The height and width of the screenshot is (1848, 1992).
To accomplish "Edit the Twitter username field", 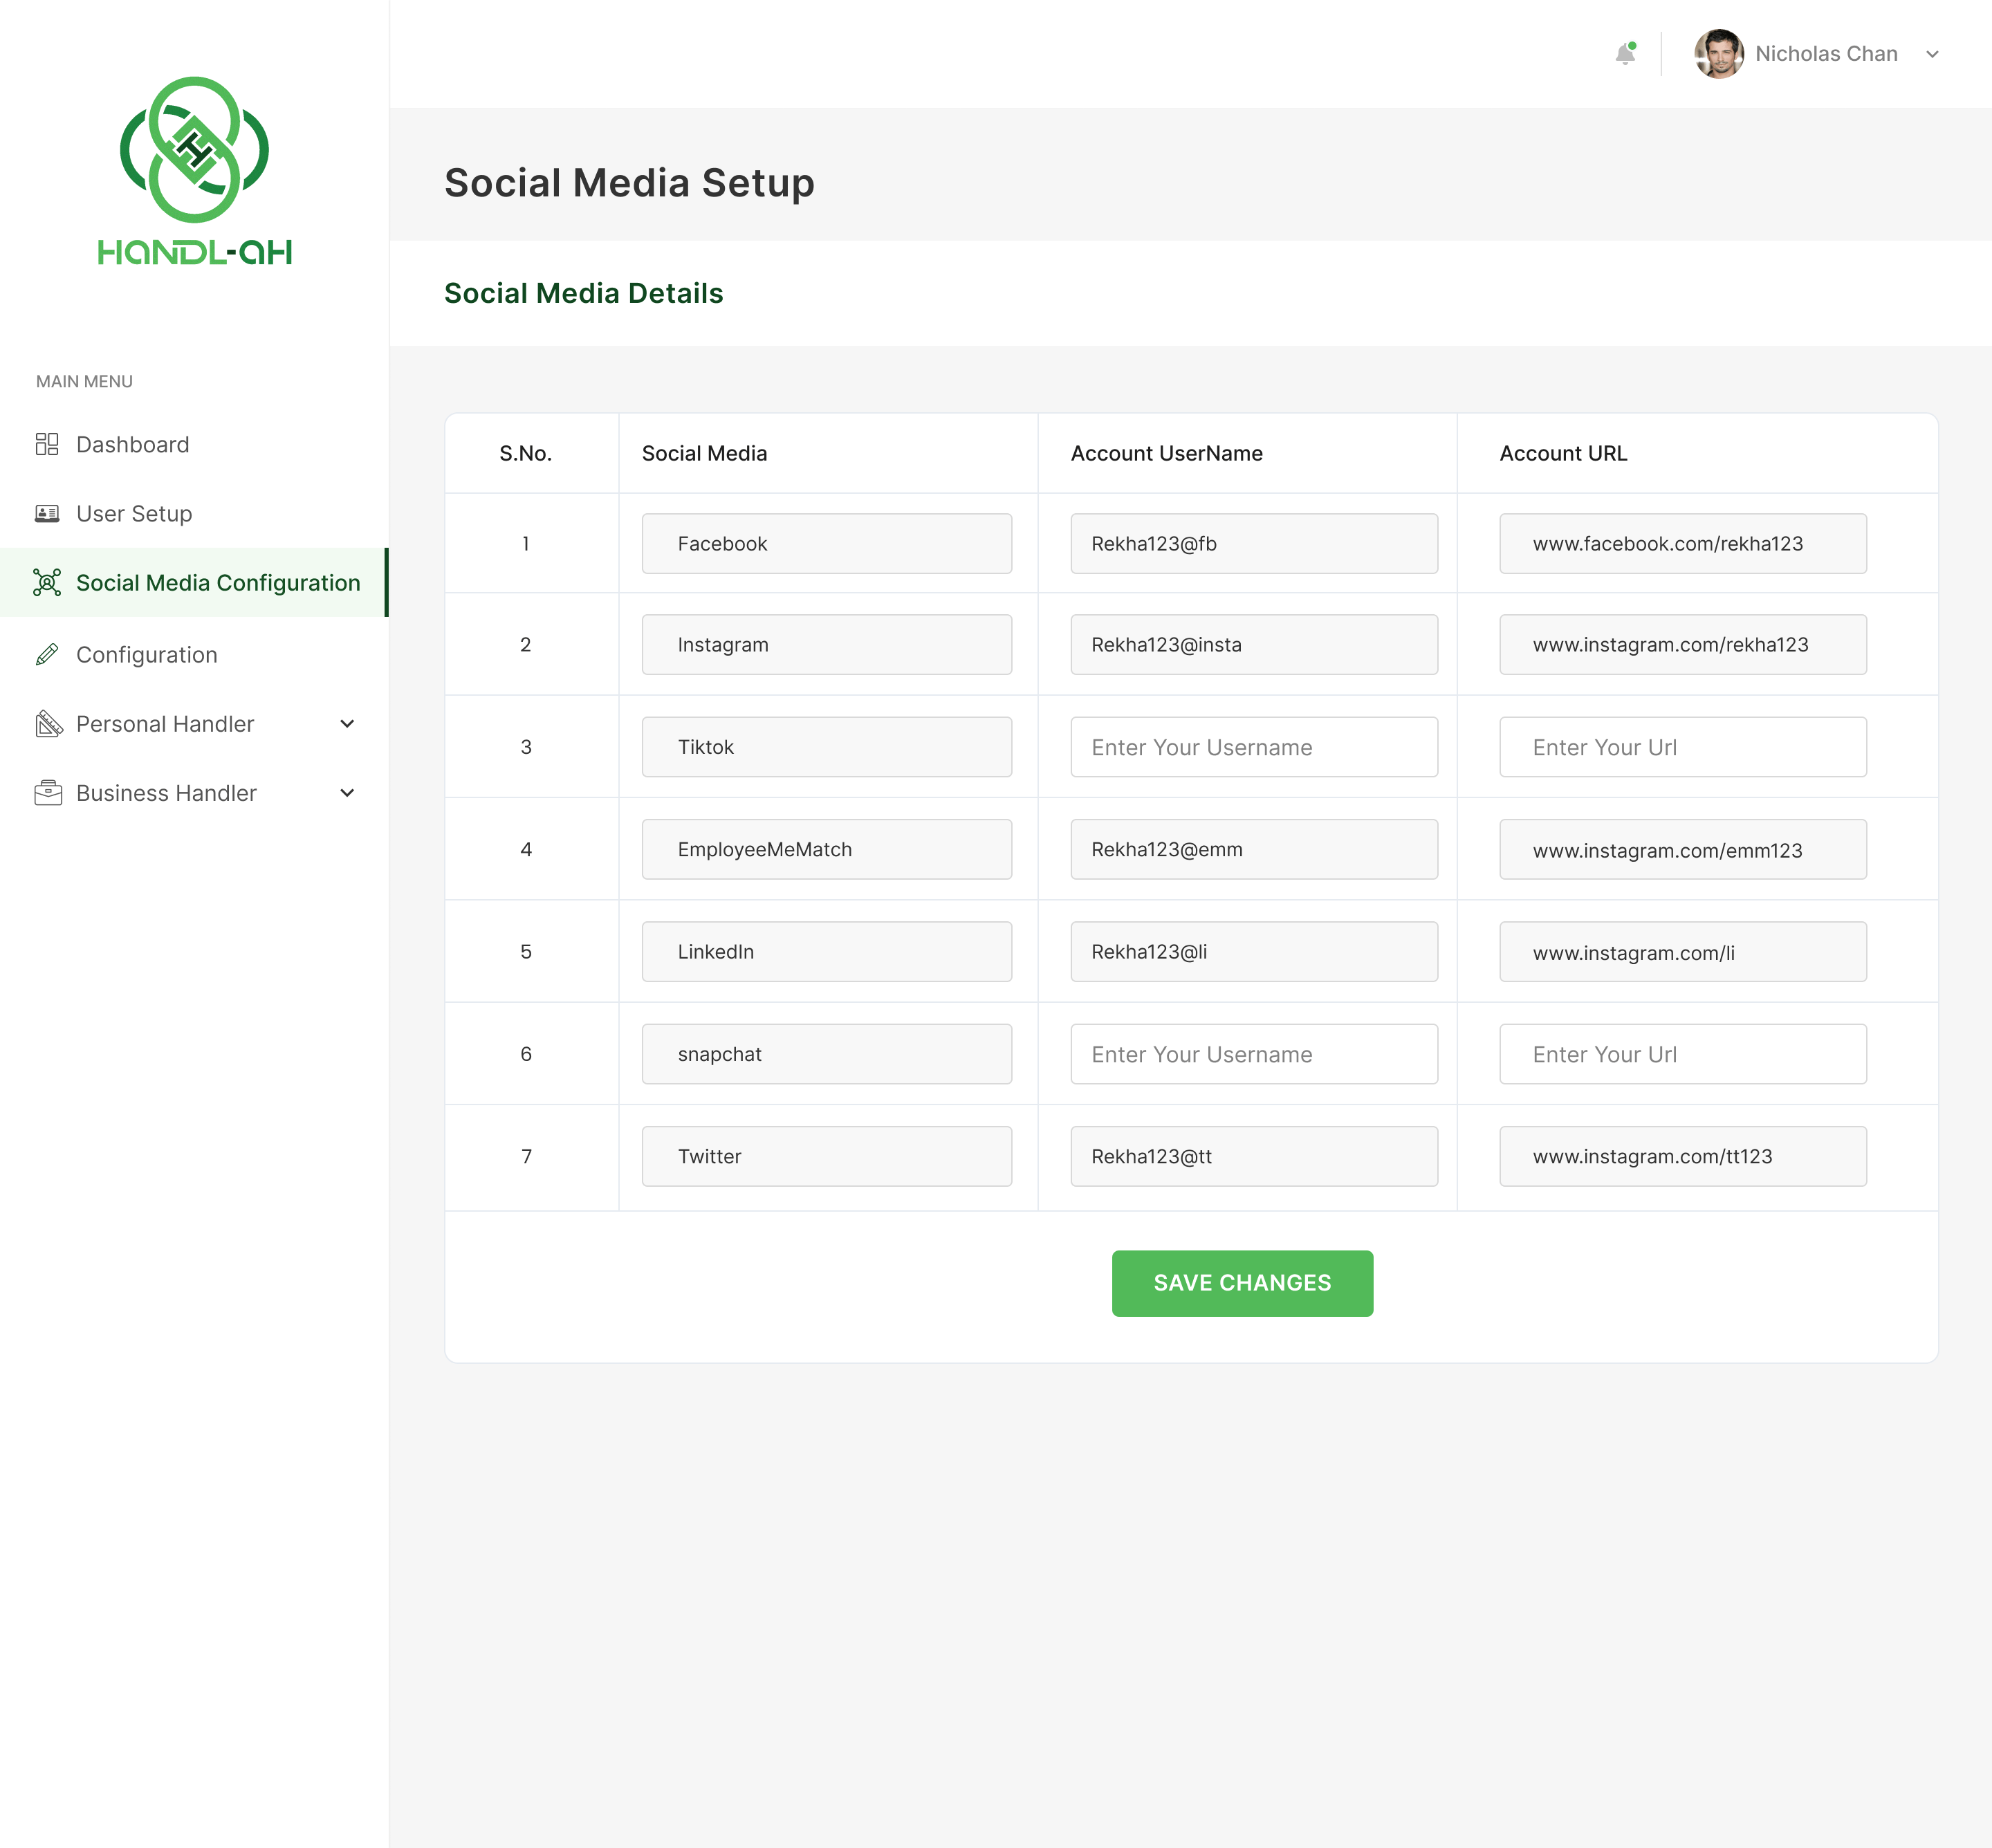I will (1253, 1156).
